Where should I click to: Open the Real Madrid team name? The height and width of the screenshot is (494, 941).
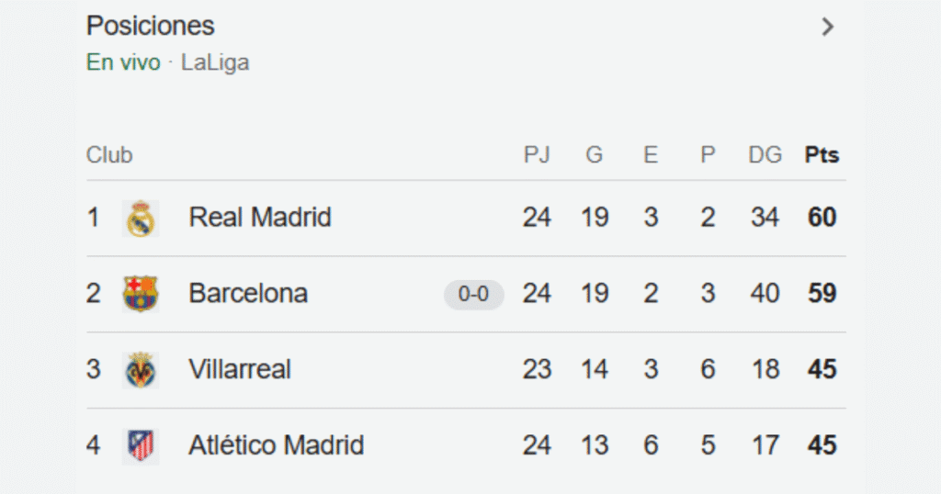pos(260,218)
